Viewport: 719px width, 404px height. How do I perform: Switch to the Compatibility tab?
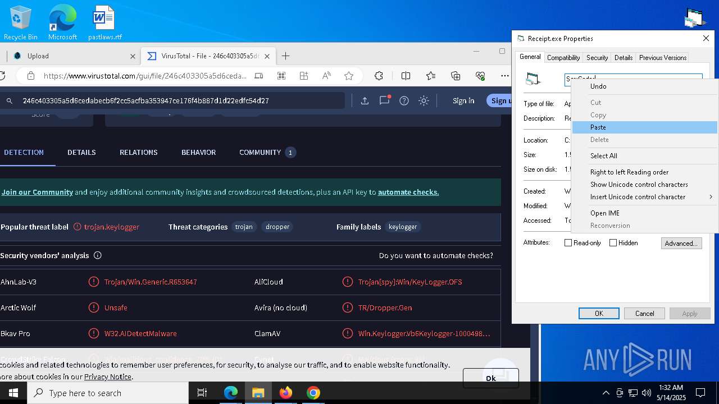click(563, 58)
